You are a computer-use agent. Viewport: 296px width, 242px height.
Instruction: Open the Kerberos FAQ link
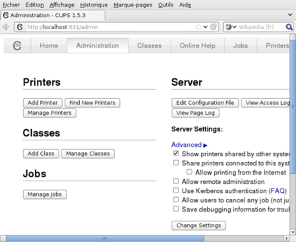click(278, 191)
